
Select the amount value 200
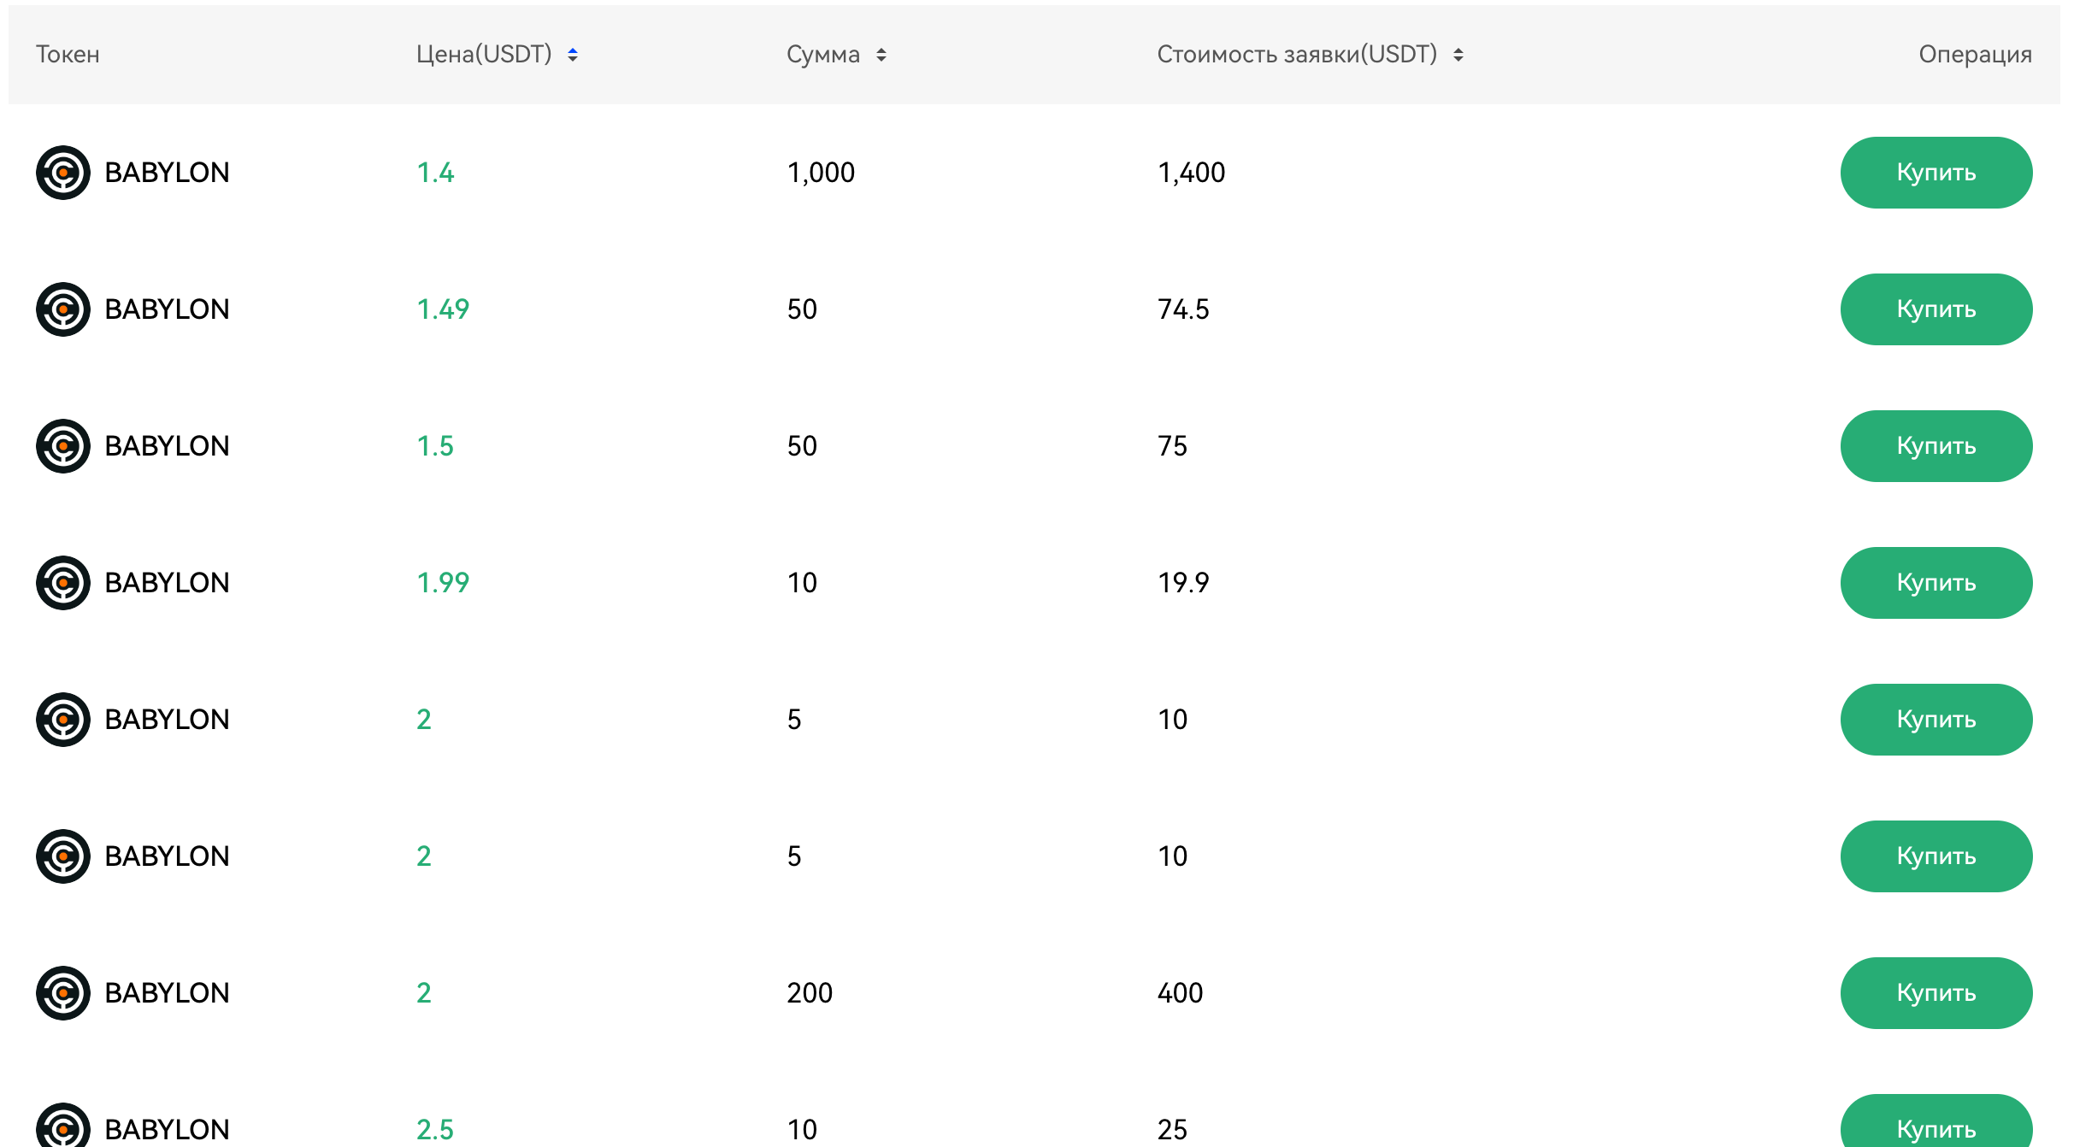coord(810,993)
